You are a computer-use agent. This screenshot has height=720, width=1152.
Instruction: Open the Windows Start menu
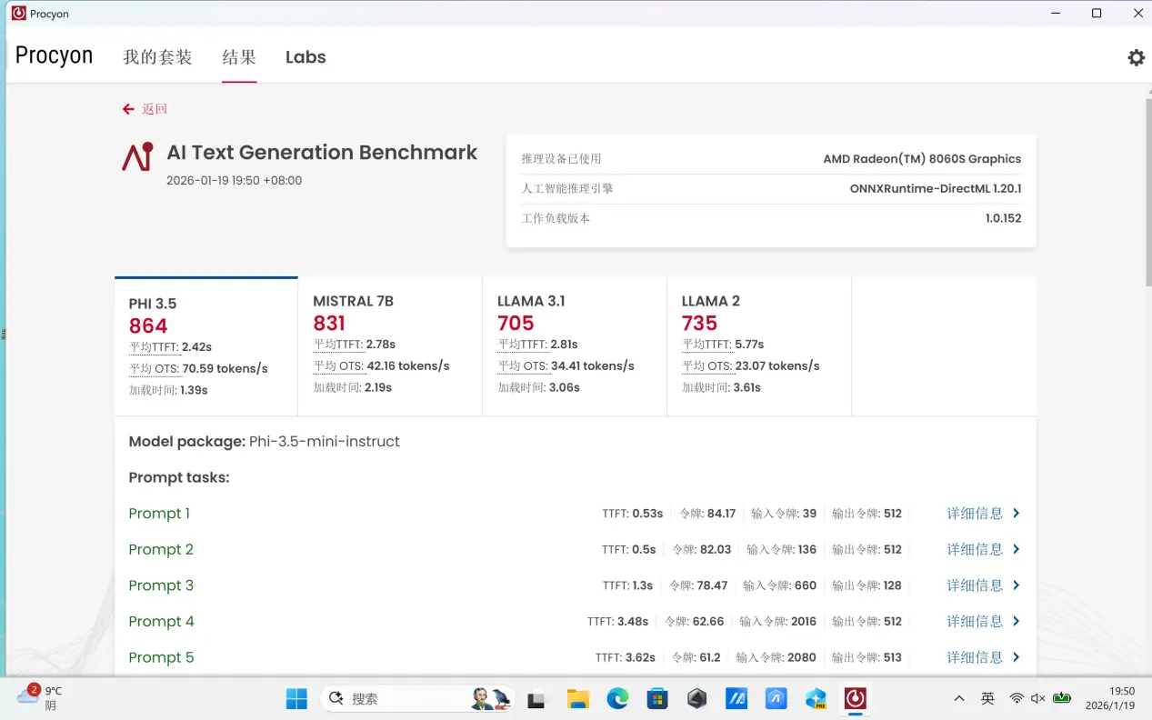pos(296,698)
